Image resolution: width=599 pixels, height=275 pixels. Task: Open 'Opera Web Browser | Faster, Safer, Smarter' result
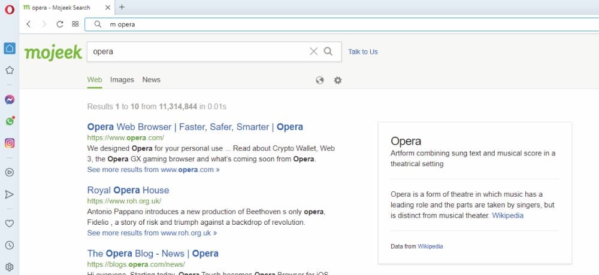coord(195,127)
